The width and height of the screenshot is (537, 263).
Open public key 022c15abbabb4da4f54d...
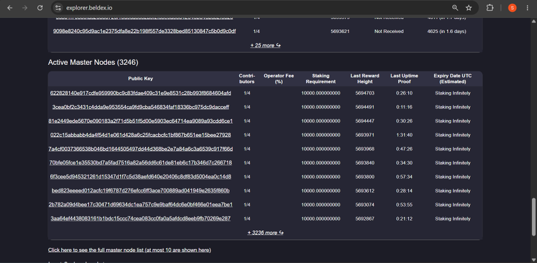click(140, 135)
